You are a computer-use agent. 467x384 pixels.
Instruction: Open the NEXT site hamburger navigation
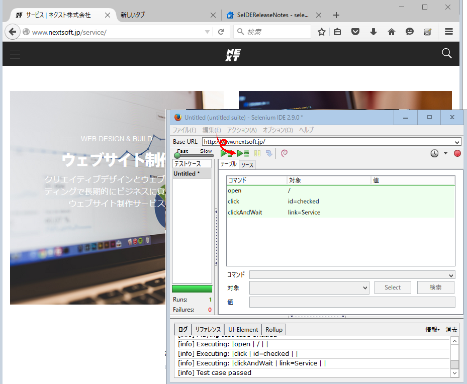pyautogui.click(x=15, y=54)
